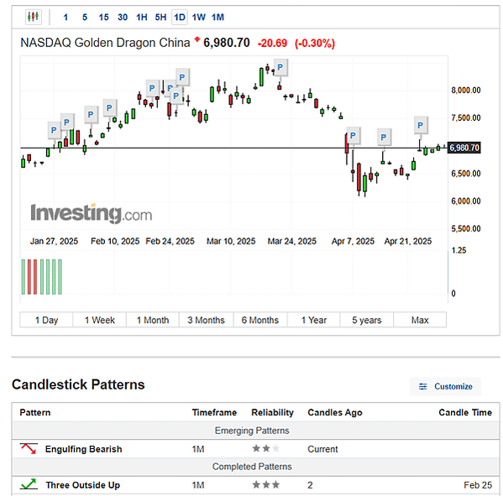Click the Engulfing Bearish reliability stars

pos(266,448)
